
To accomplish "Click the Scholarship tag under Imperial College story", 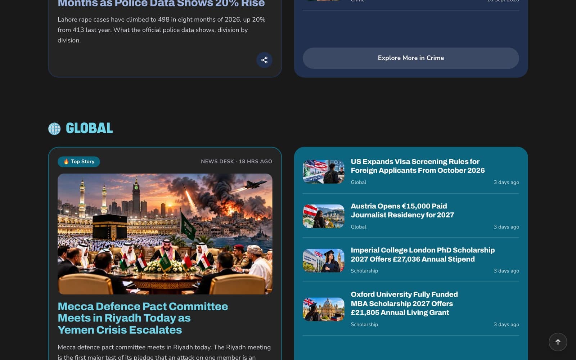I will point(364,271).
